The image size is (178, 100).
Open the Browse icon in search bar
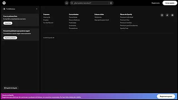click(111, 3)
